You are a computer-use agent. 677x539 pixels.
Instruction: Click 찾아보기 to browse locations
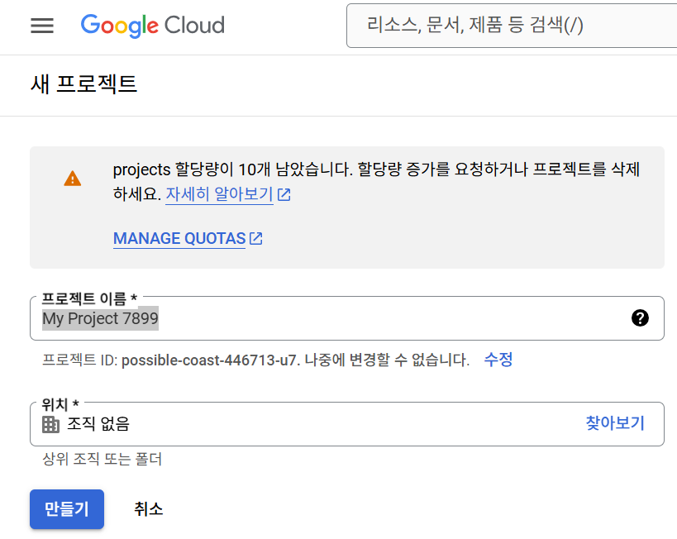click(x=615, y=423)
